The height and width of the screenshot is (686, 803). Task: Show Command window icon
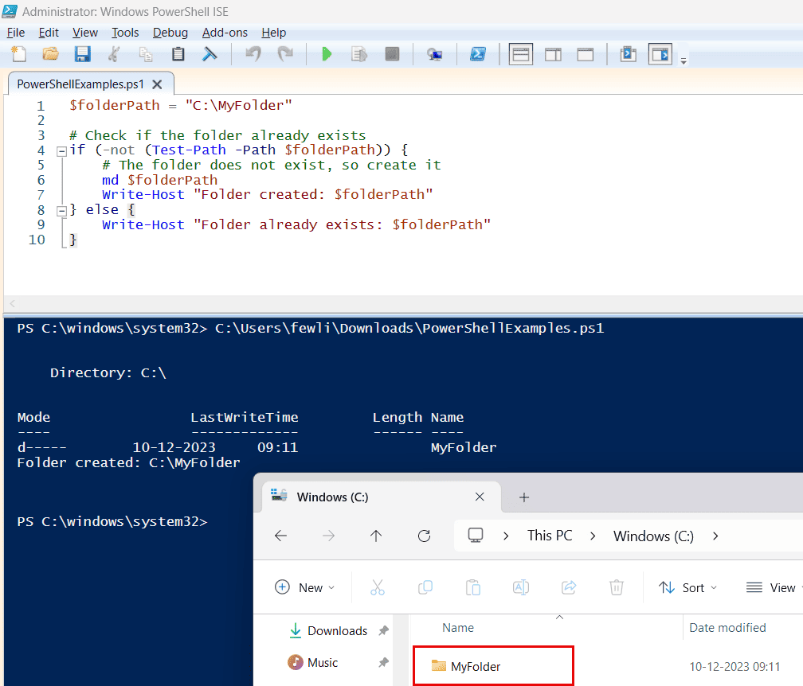point(628,54)
